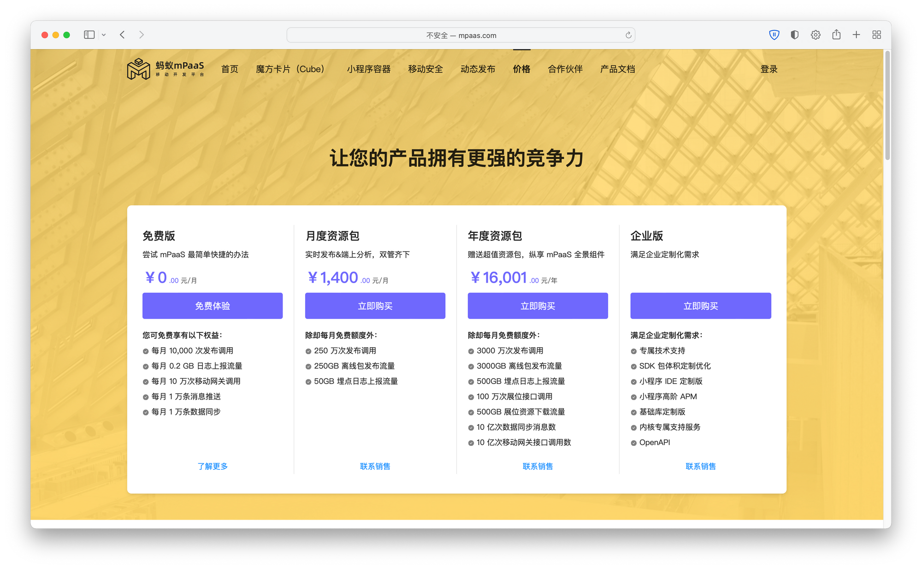922x569 pixels.
Task: Click 每月 1 万条消息推送 text
Action: point(186,397)
